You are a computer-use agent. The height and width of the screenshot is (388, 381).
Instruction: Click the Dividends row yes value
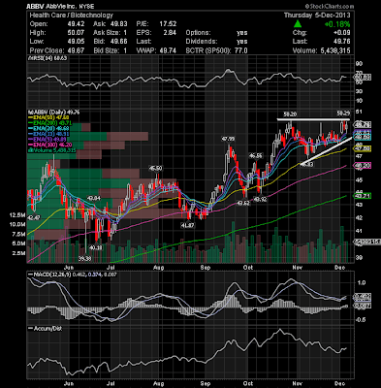[x=241, y=42]
